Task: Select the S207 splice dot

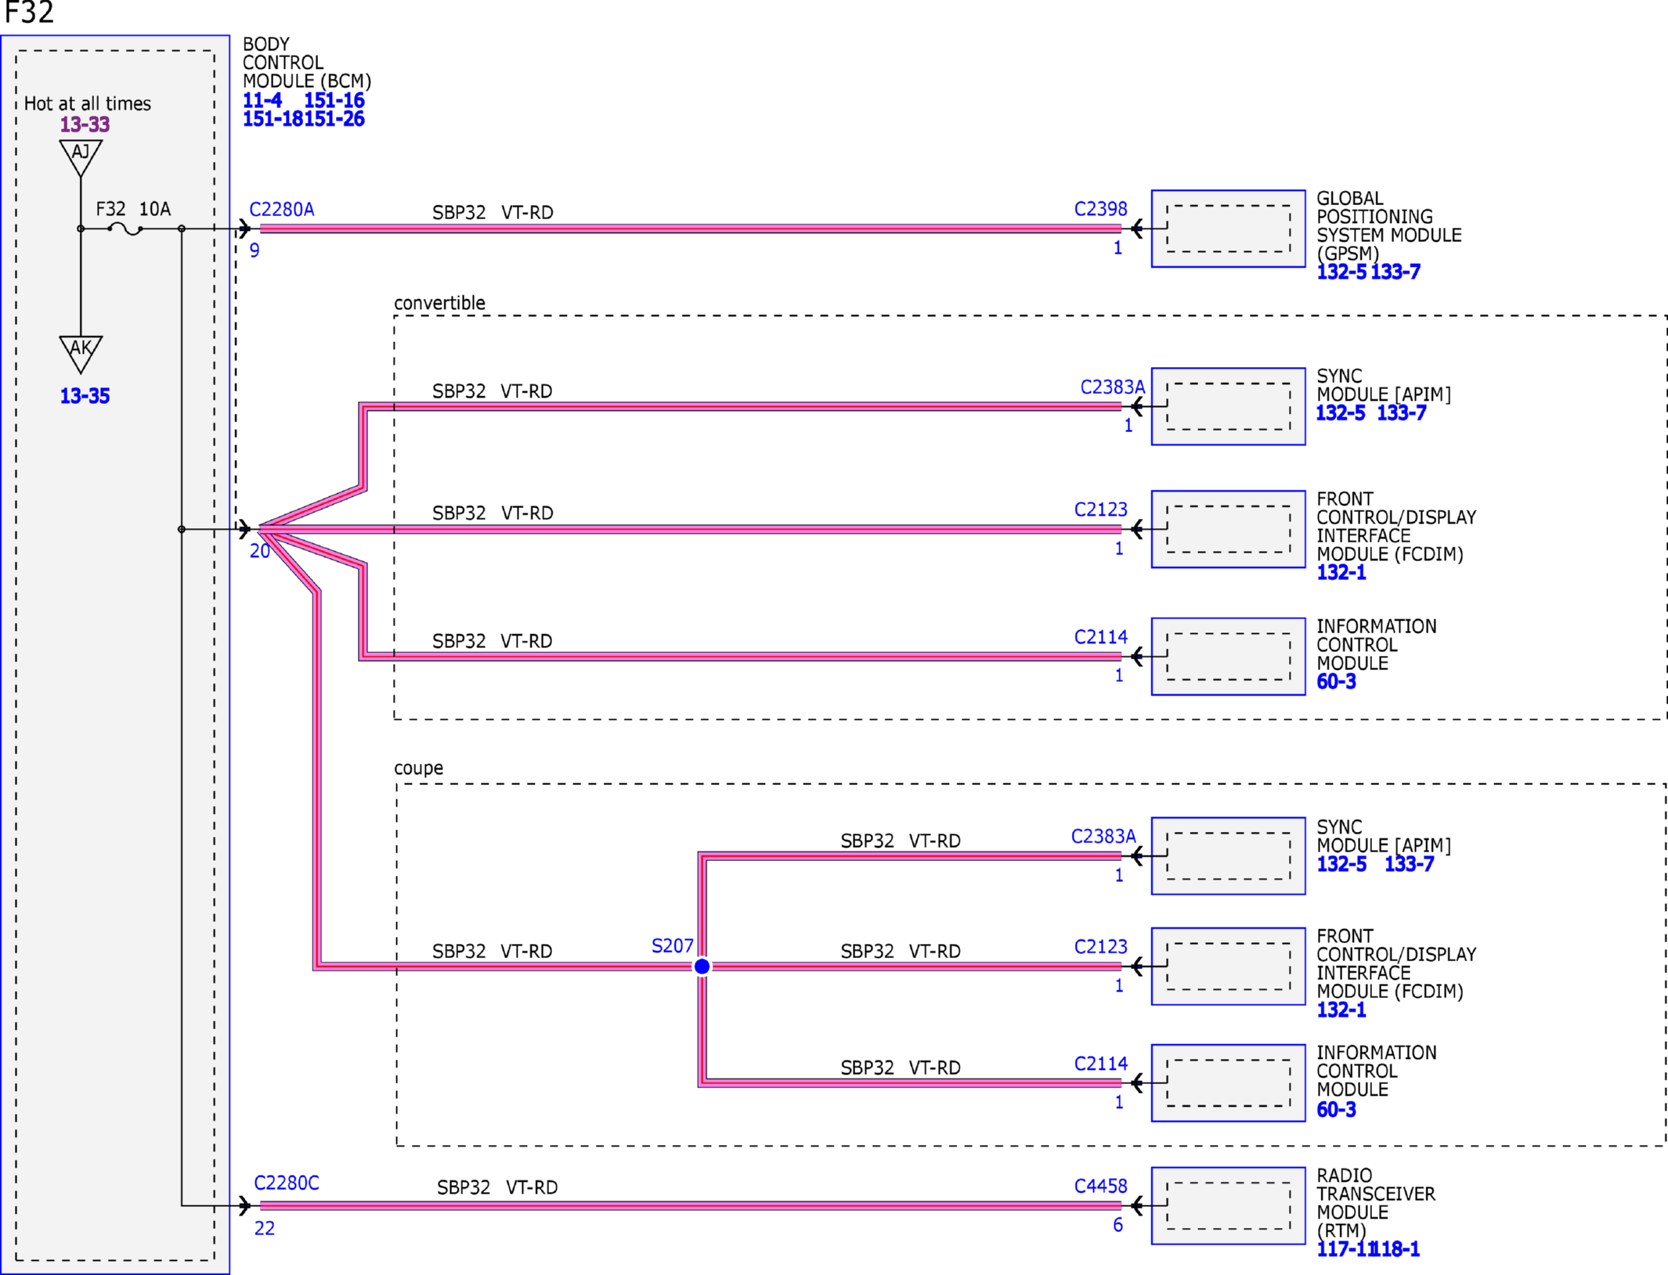Action: [702, 967]
